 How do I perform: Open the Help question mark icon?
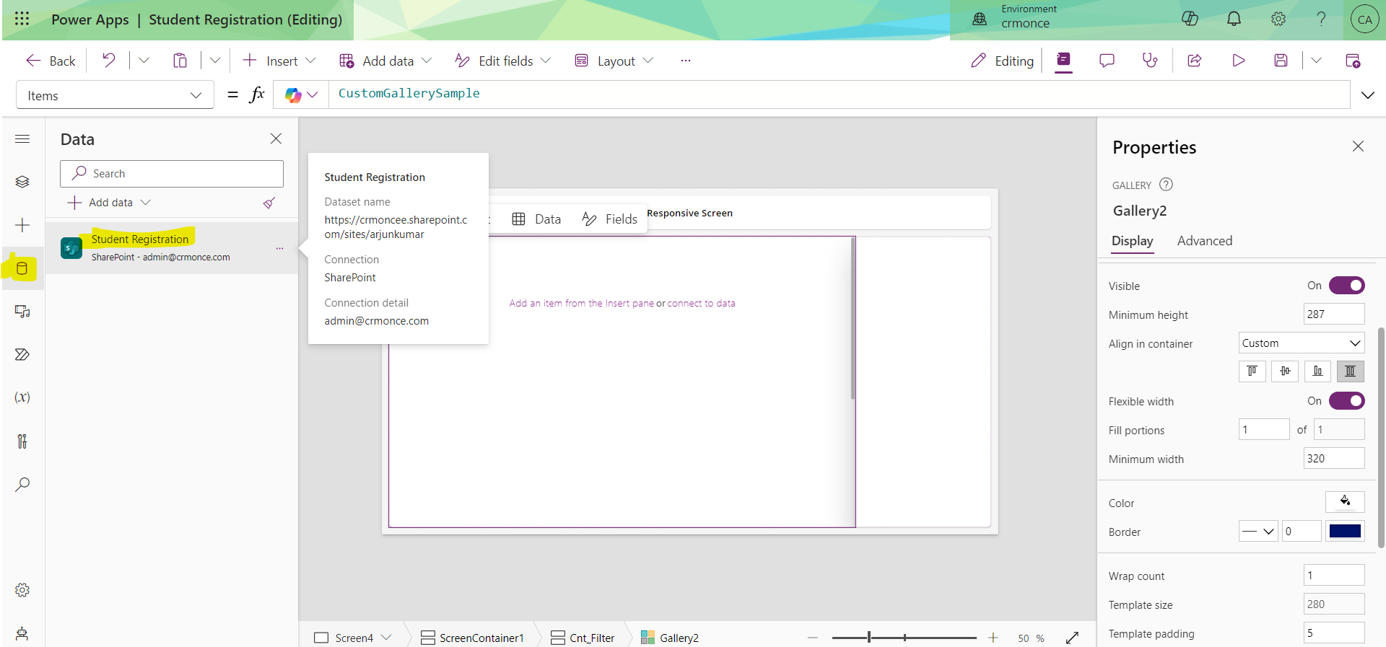[x=1321, y=19]
